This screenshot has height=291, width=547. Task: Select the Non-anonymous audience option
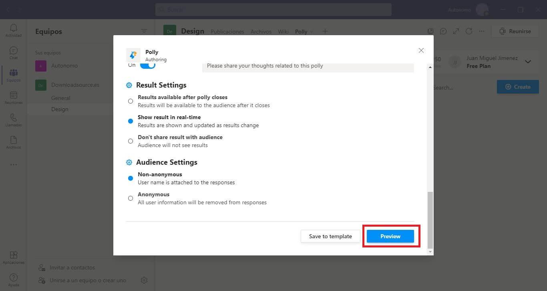coord(131,178)
